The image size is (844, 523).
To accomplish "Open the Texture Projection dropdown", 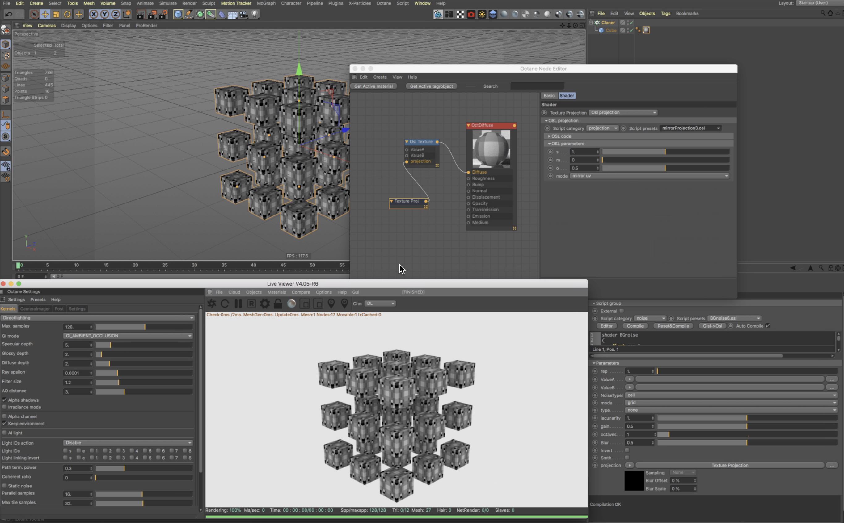I will click(x=623, y=112).
